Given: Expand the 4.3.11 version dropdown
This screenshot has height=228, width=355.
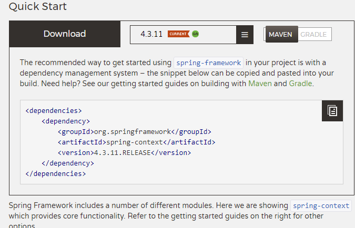Looking at the screenshot, I should tap(183, 35).
